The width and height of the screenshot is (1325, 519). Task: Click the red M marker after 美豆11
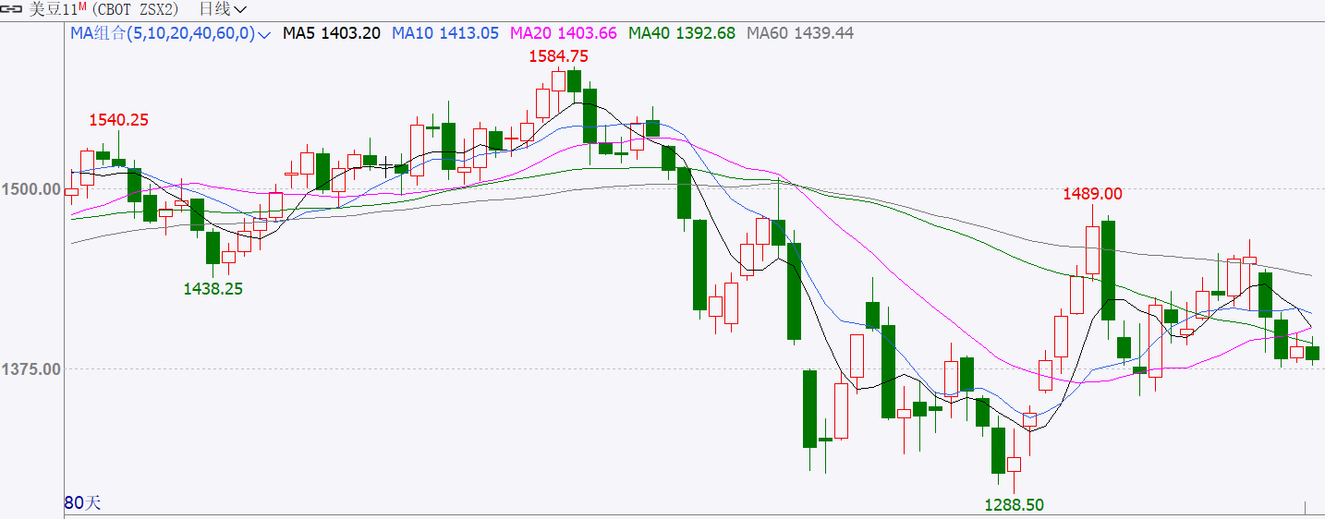point(80,6)
